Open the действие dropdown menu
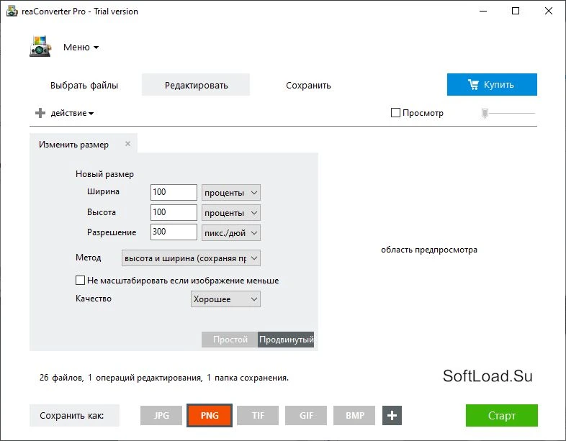 pyautogui.click(x=72, y=113)
